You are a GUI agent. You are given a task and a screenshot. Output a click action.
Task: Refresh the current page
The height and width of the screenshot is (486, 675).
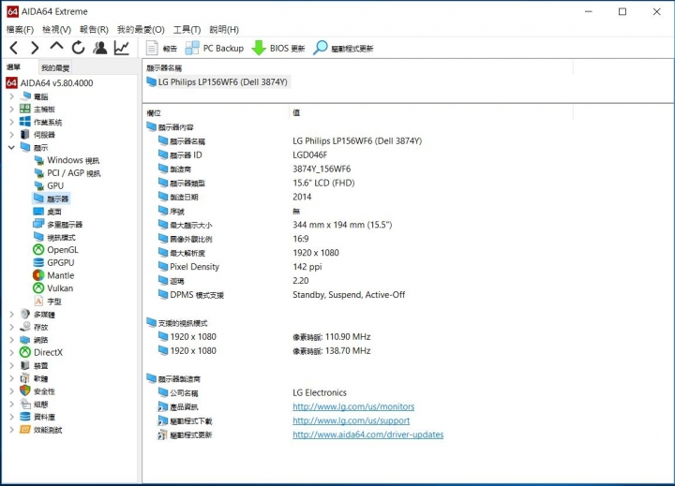78,48
